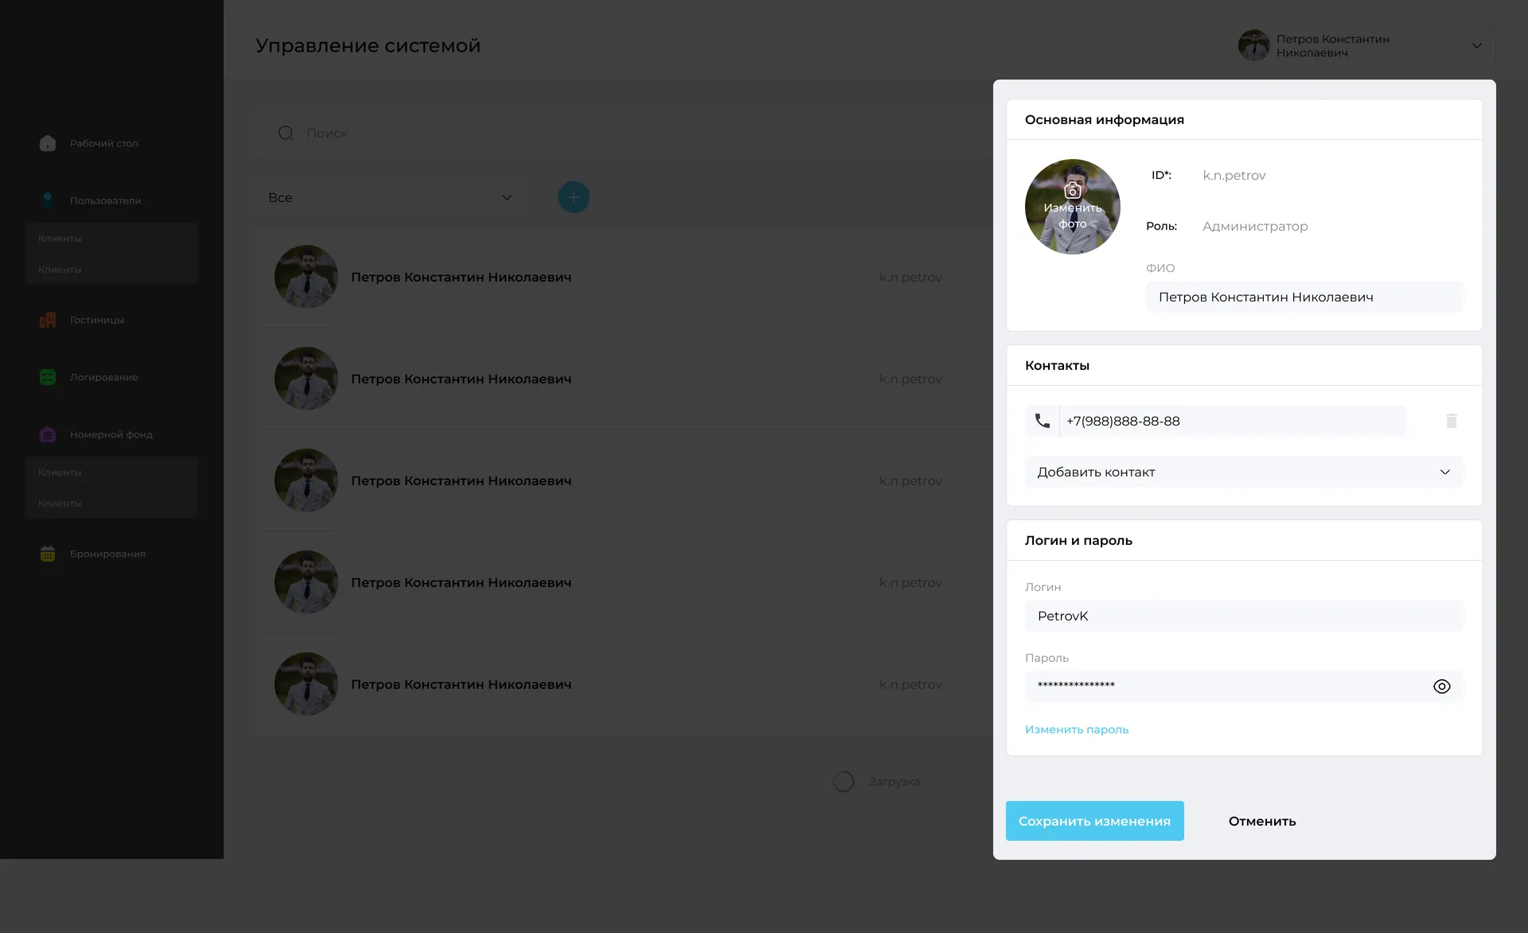The width and height of the screenshot is (1528, 933).
Task: Click k.n.petrov ID in first list row
Action: point(910,278)
